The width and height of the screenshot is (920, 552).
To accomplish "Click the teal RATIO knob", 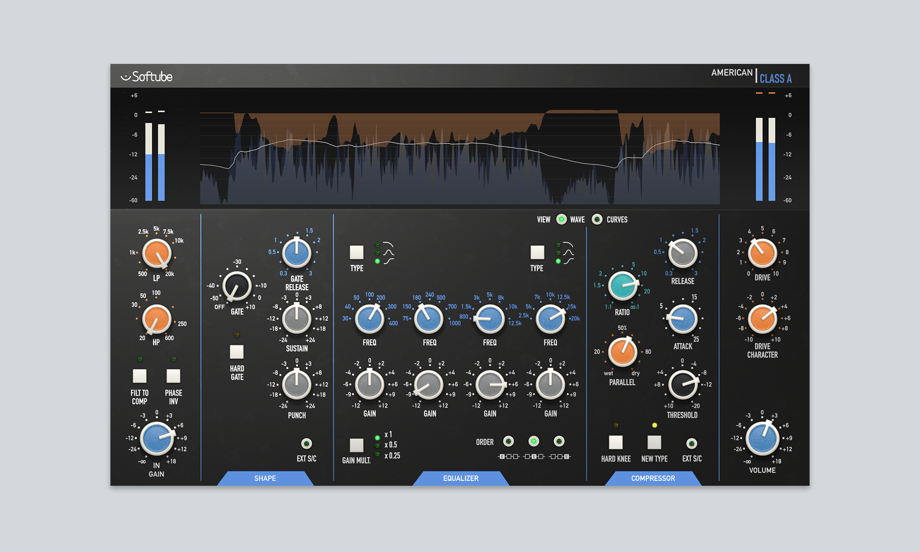I will coord(622,286).
